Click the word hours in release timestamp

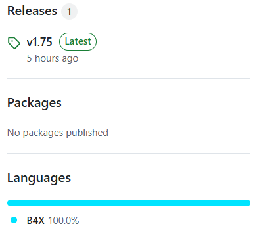pos(47,58)
